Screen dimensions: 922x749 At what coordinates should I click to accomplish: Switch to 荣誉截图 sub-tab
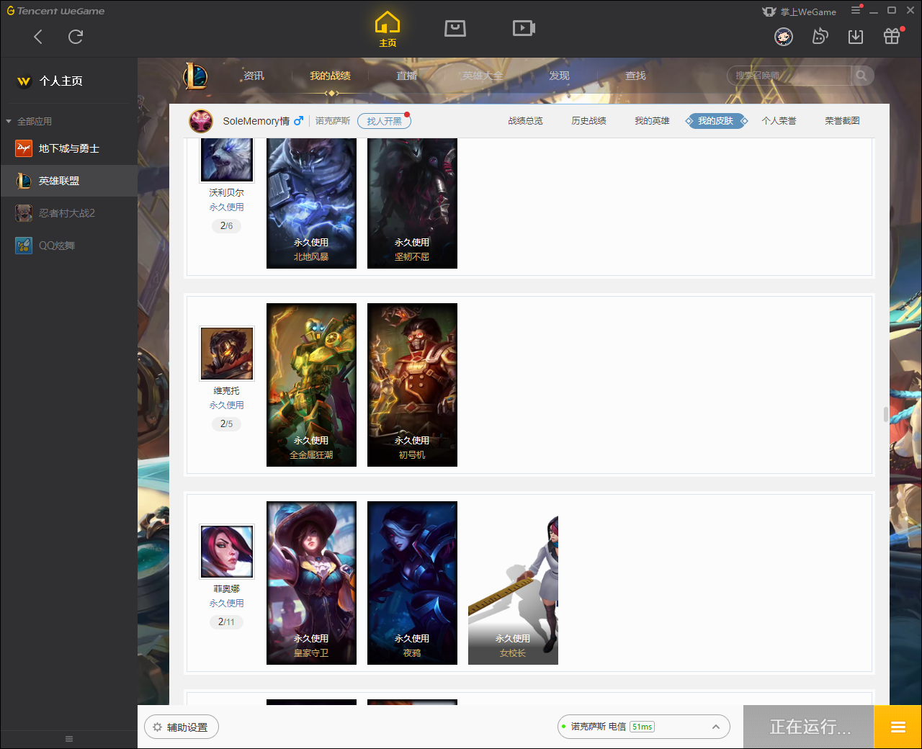click(842, 121)
